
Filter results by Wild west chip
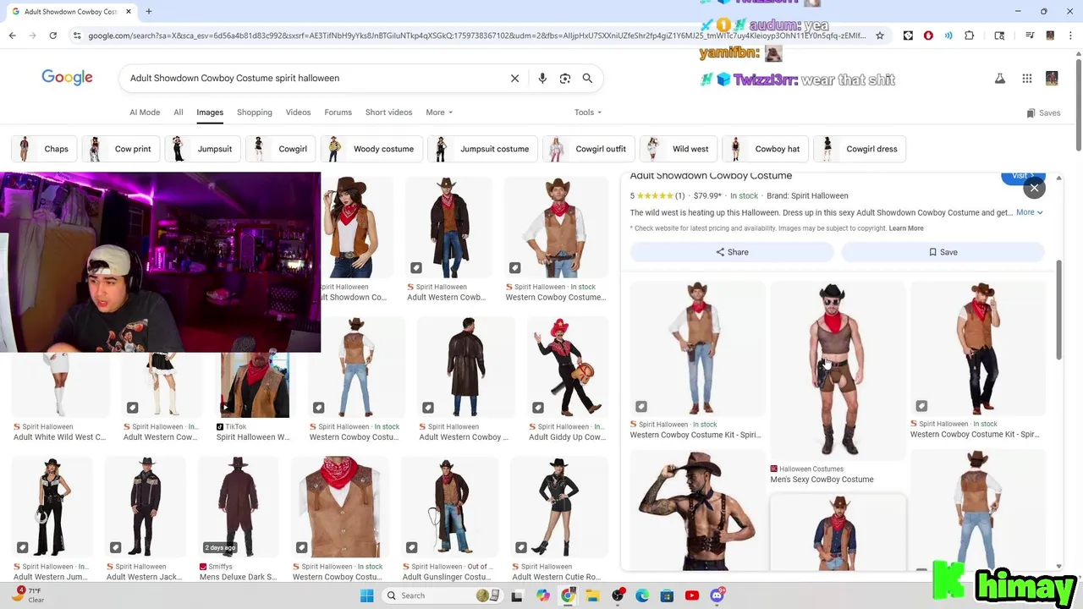pos(679,149)
